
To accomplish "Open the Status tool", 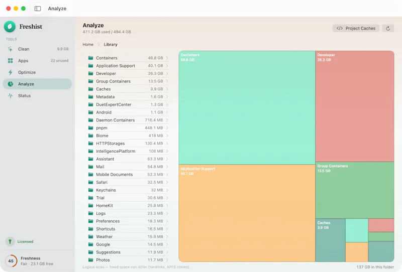I will pyautogui.click(x=37, y=96).
